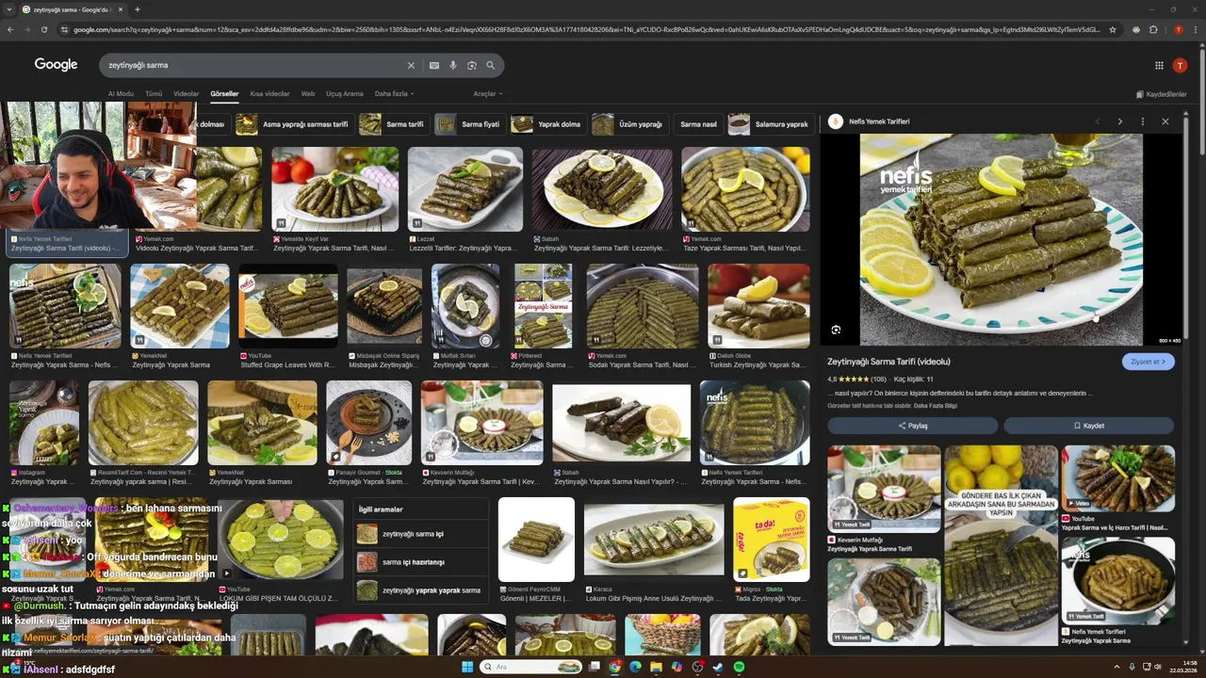The height and width of the screenshot is (678, 1206).
Task: Expand the Daha fazla menu
Action: [394, 94]
